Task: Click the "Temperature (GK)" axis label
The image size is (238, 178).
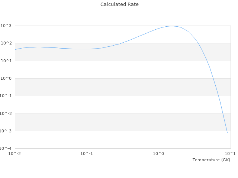Action: pos(211,160)
